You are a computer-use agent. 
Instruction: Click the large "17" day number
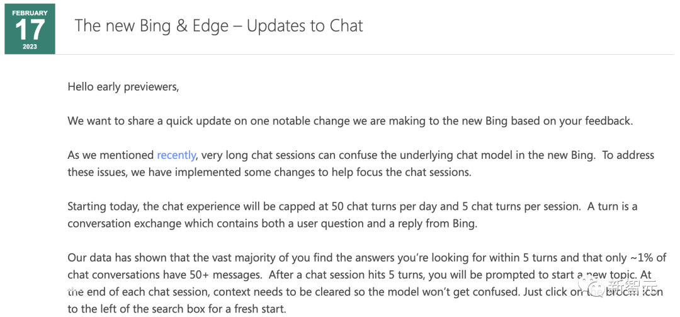click(x=30, y=30)
